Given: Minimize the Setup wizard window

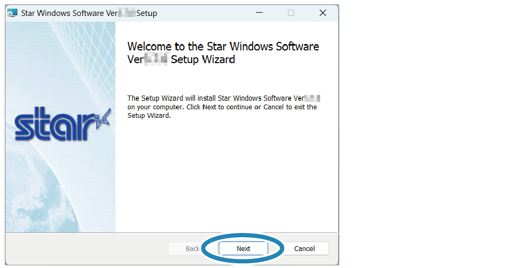Looking at the screenshot, I should (x=259, y=13).
